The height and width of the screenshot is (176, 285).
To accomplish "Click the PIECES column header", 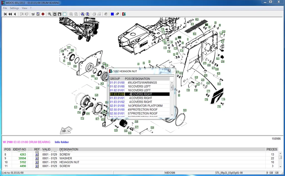I will coord(272,149).
